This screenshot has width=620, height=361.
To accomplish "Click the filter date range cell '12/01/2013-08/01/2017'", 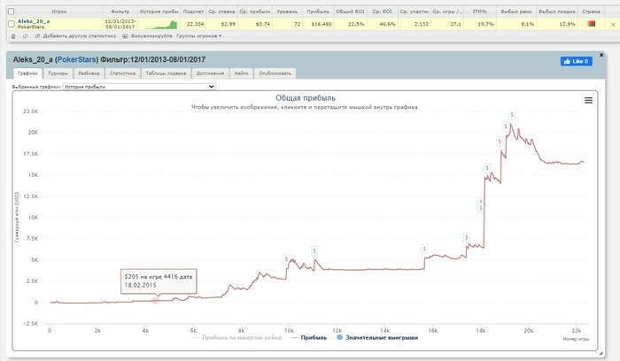I will coord(120,24).
